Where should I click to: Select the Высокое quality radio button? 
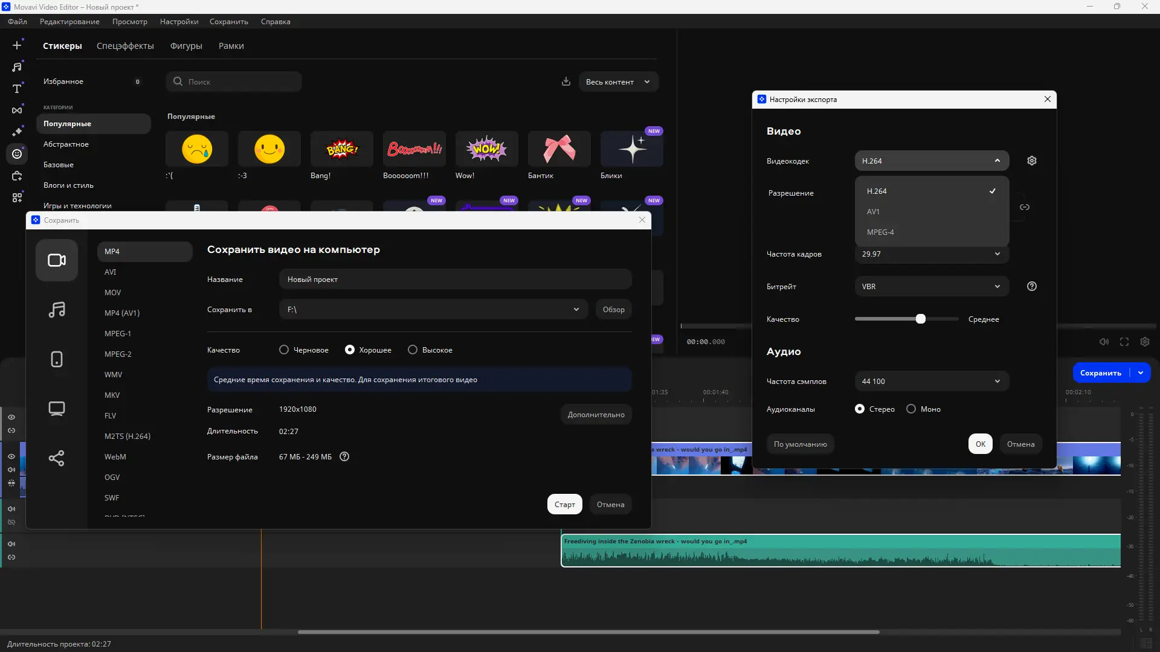coord(413,350)
